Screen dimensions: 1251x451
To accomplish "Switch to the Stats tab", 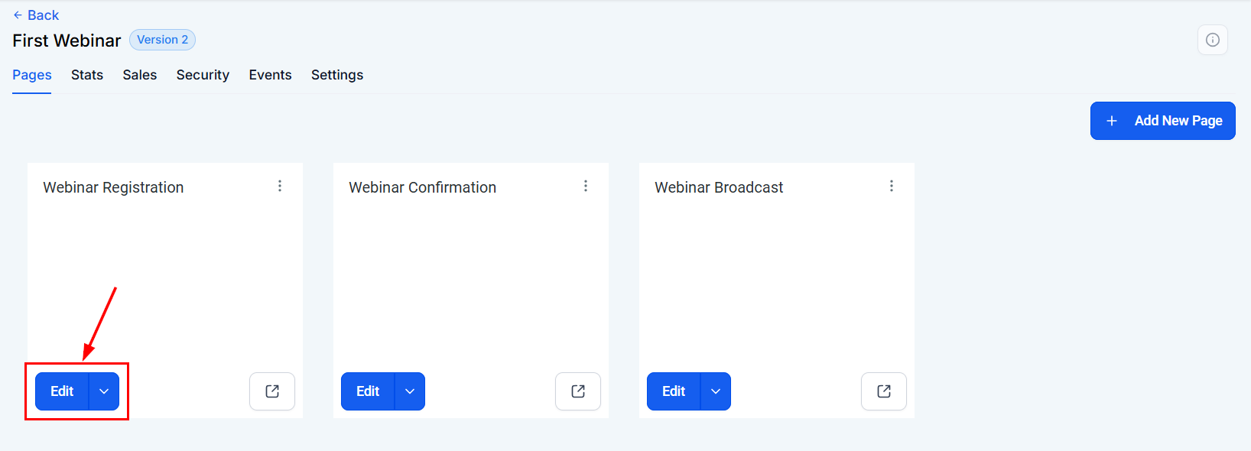I will (x=87, y=75).
